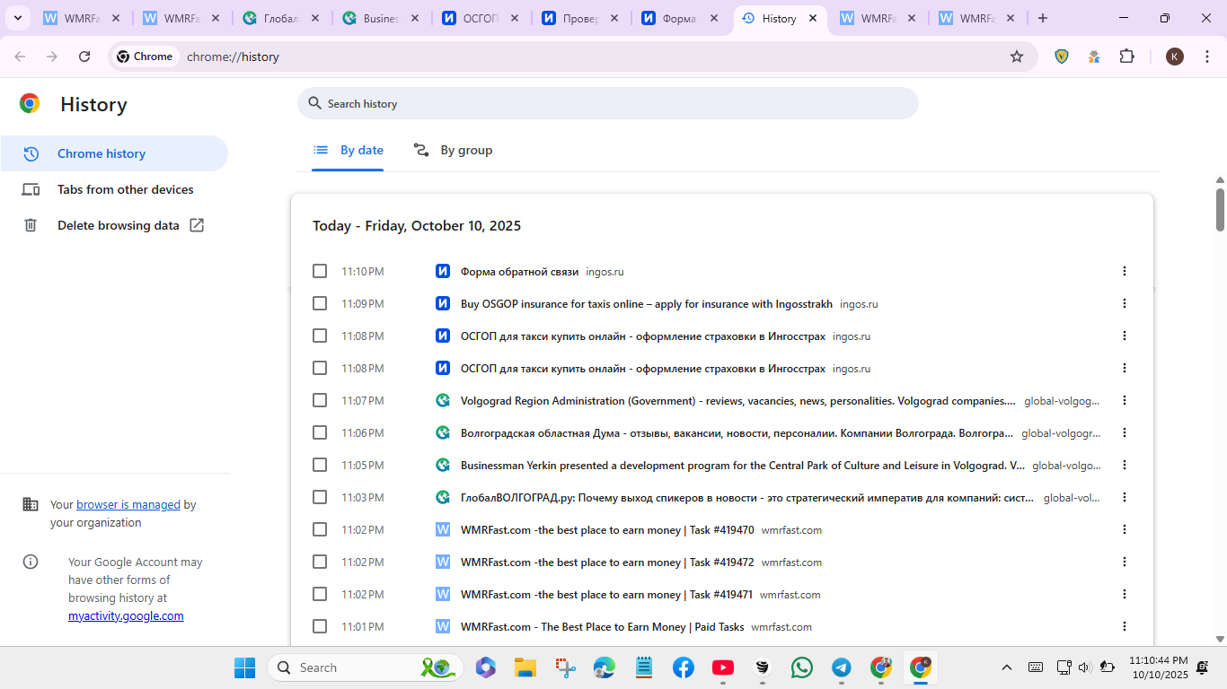The image size is (1227, 689).
Task: Check the box for Buy OSGOP insurance entry
Action: (320, 303)
